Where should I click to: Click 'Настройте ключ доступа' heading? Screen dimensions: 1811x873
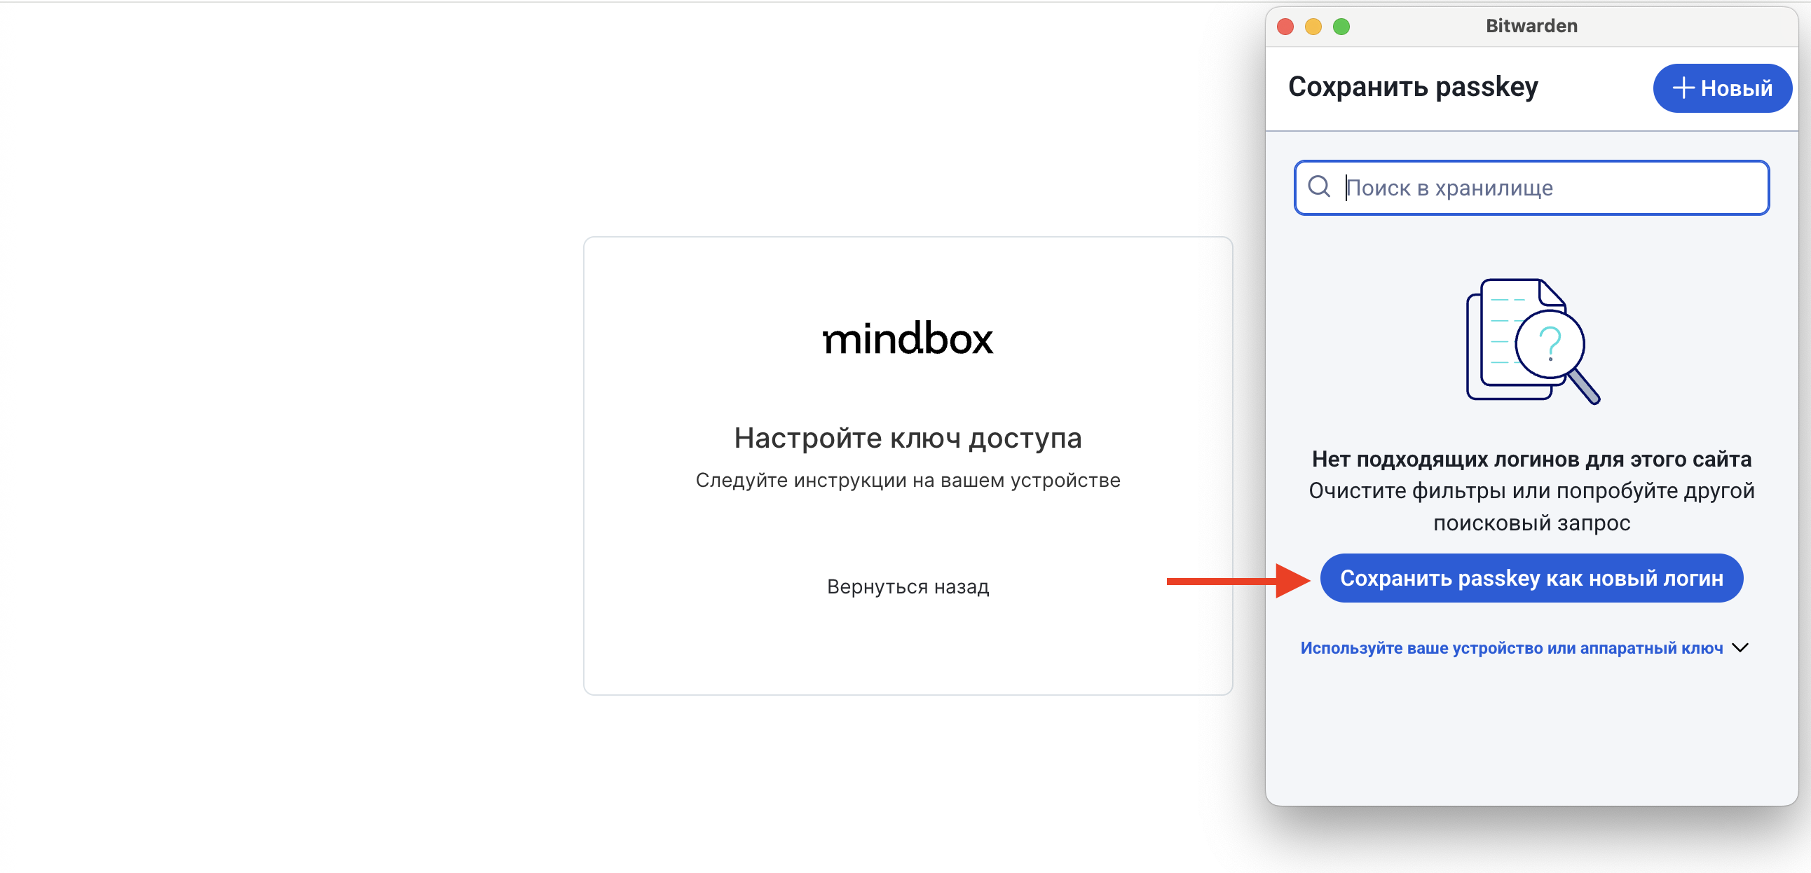click(908, 438)
